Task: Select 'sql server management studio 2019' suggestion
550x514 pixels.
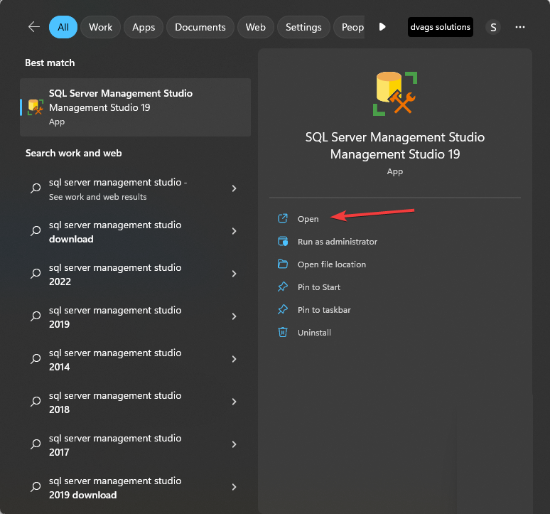Action: coord(136,317)
